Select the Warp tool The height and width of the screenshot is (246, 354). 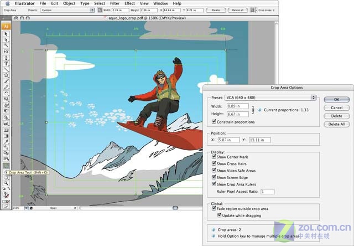(x=6, y=105)
